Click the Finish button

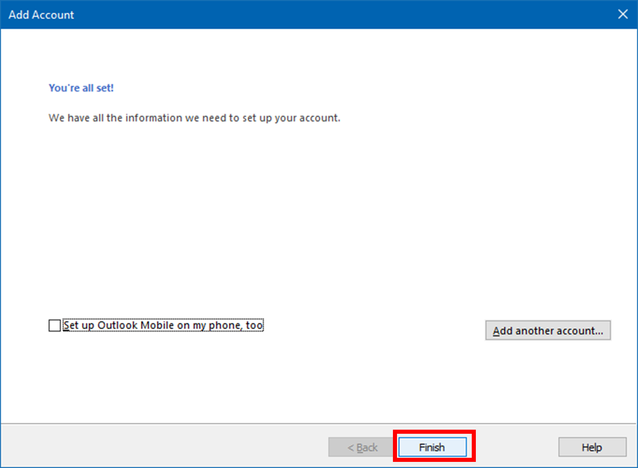(432, 447)
